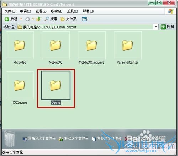Open the Search (搜索) toolbar button
The height and width of the screenshot is (156, 178).
51,19
